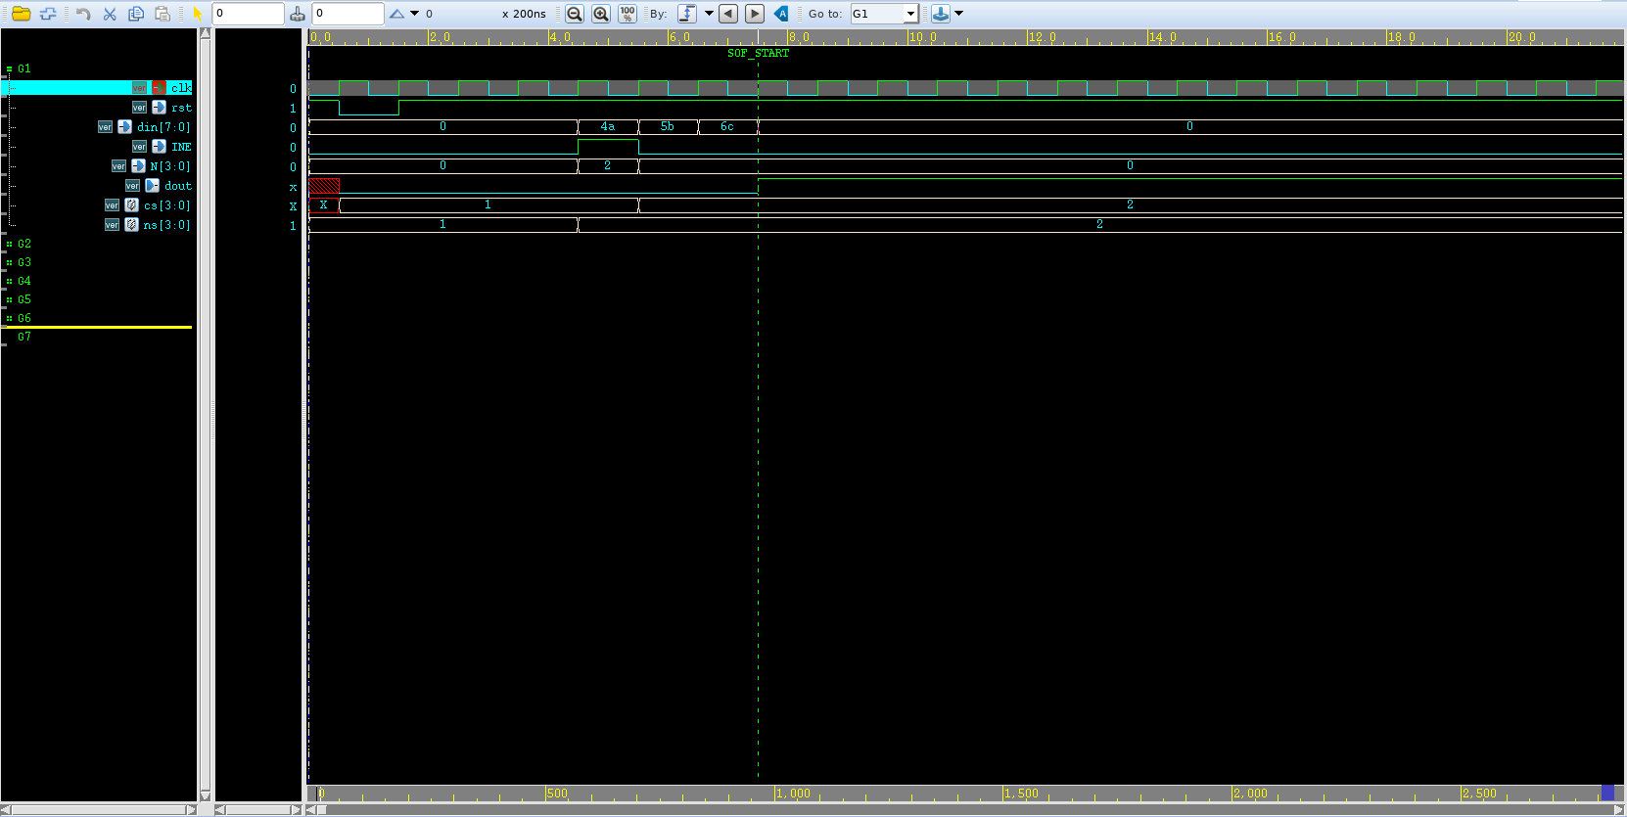Viewport: 1627px width, 817px height.
Task: Select the G7 group row
Action: pyautogui.click(x=24, y=337)
